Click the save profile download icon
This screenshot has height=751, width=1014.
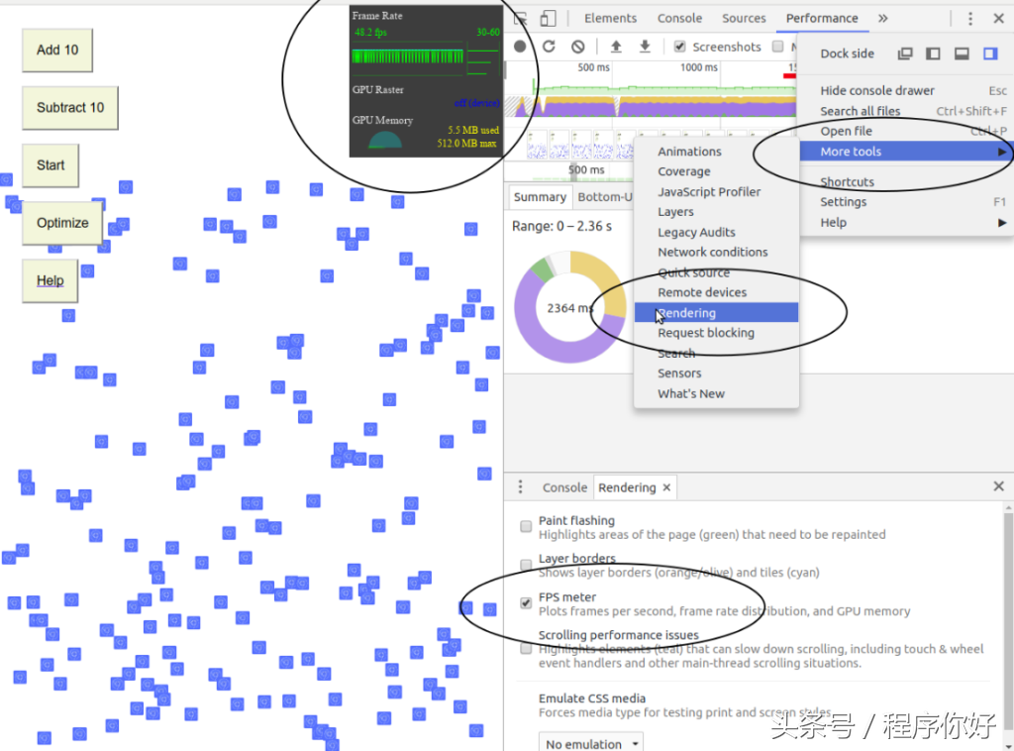click(645, 47)
